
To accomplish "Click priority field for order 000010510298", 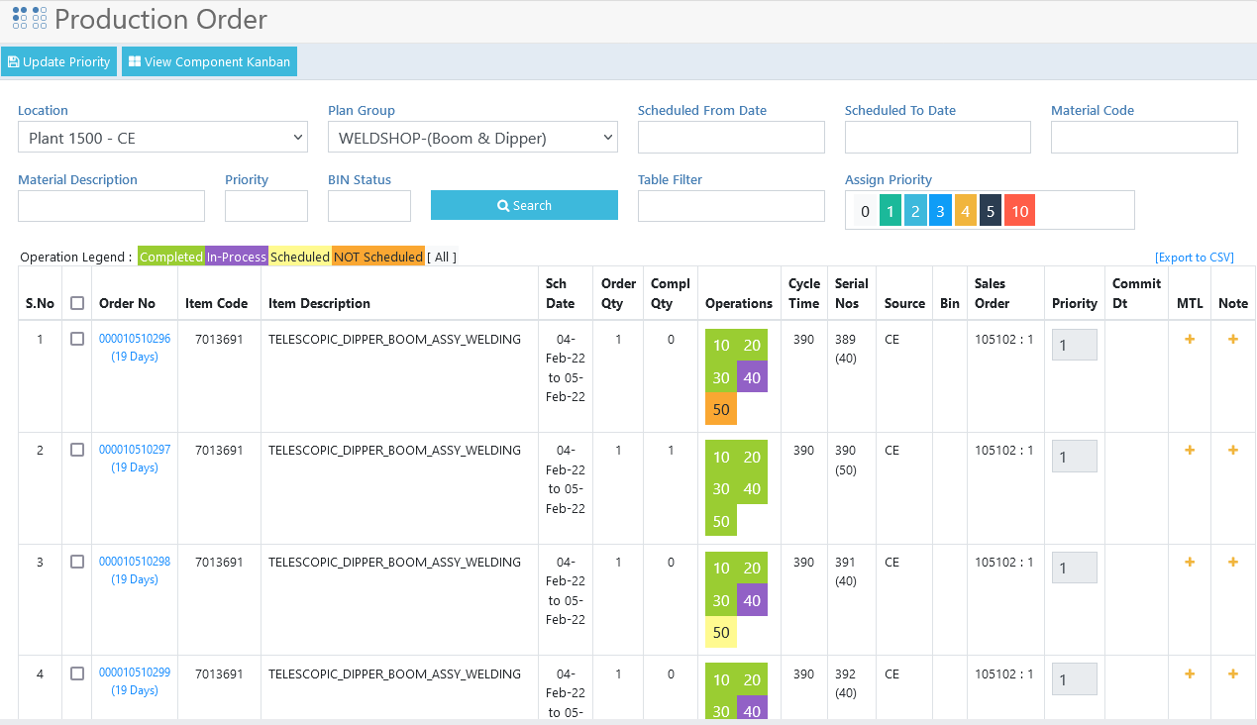I will [x=1074, y=568].
